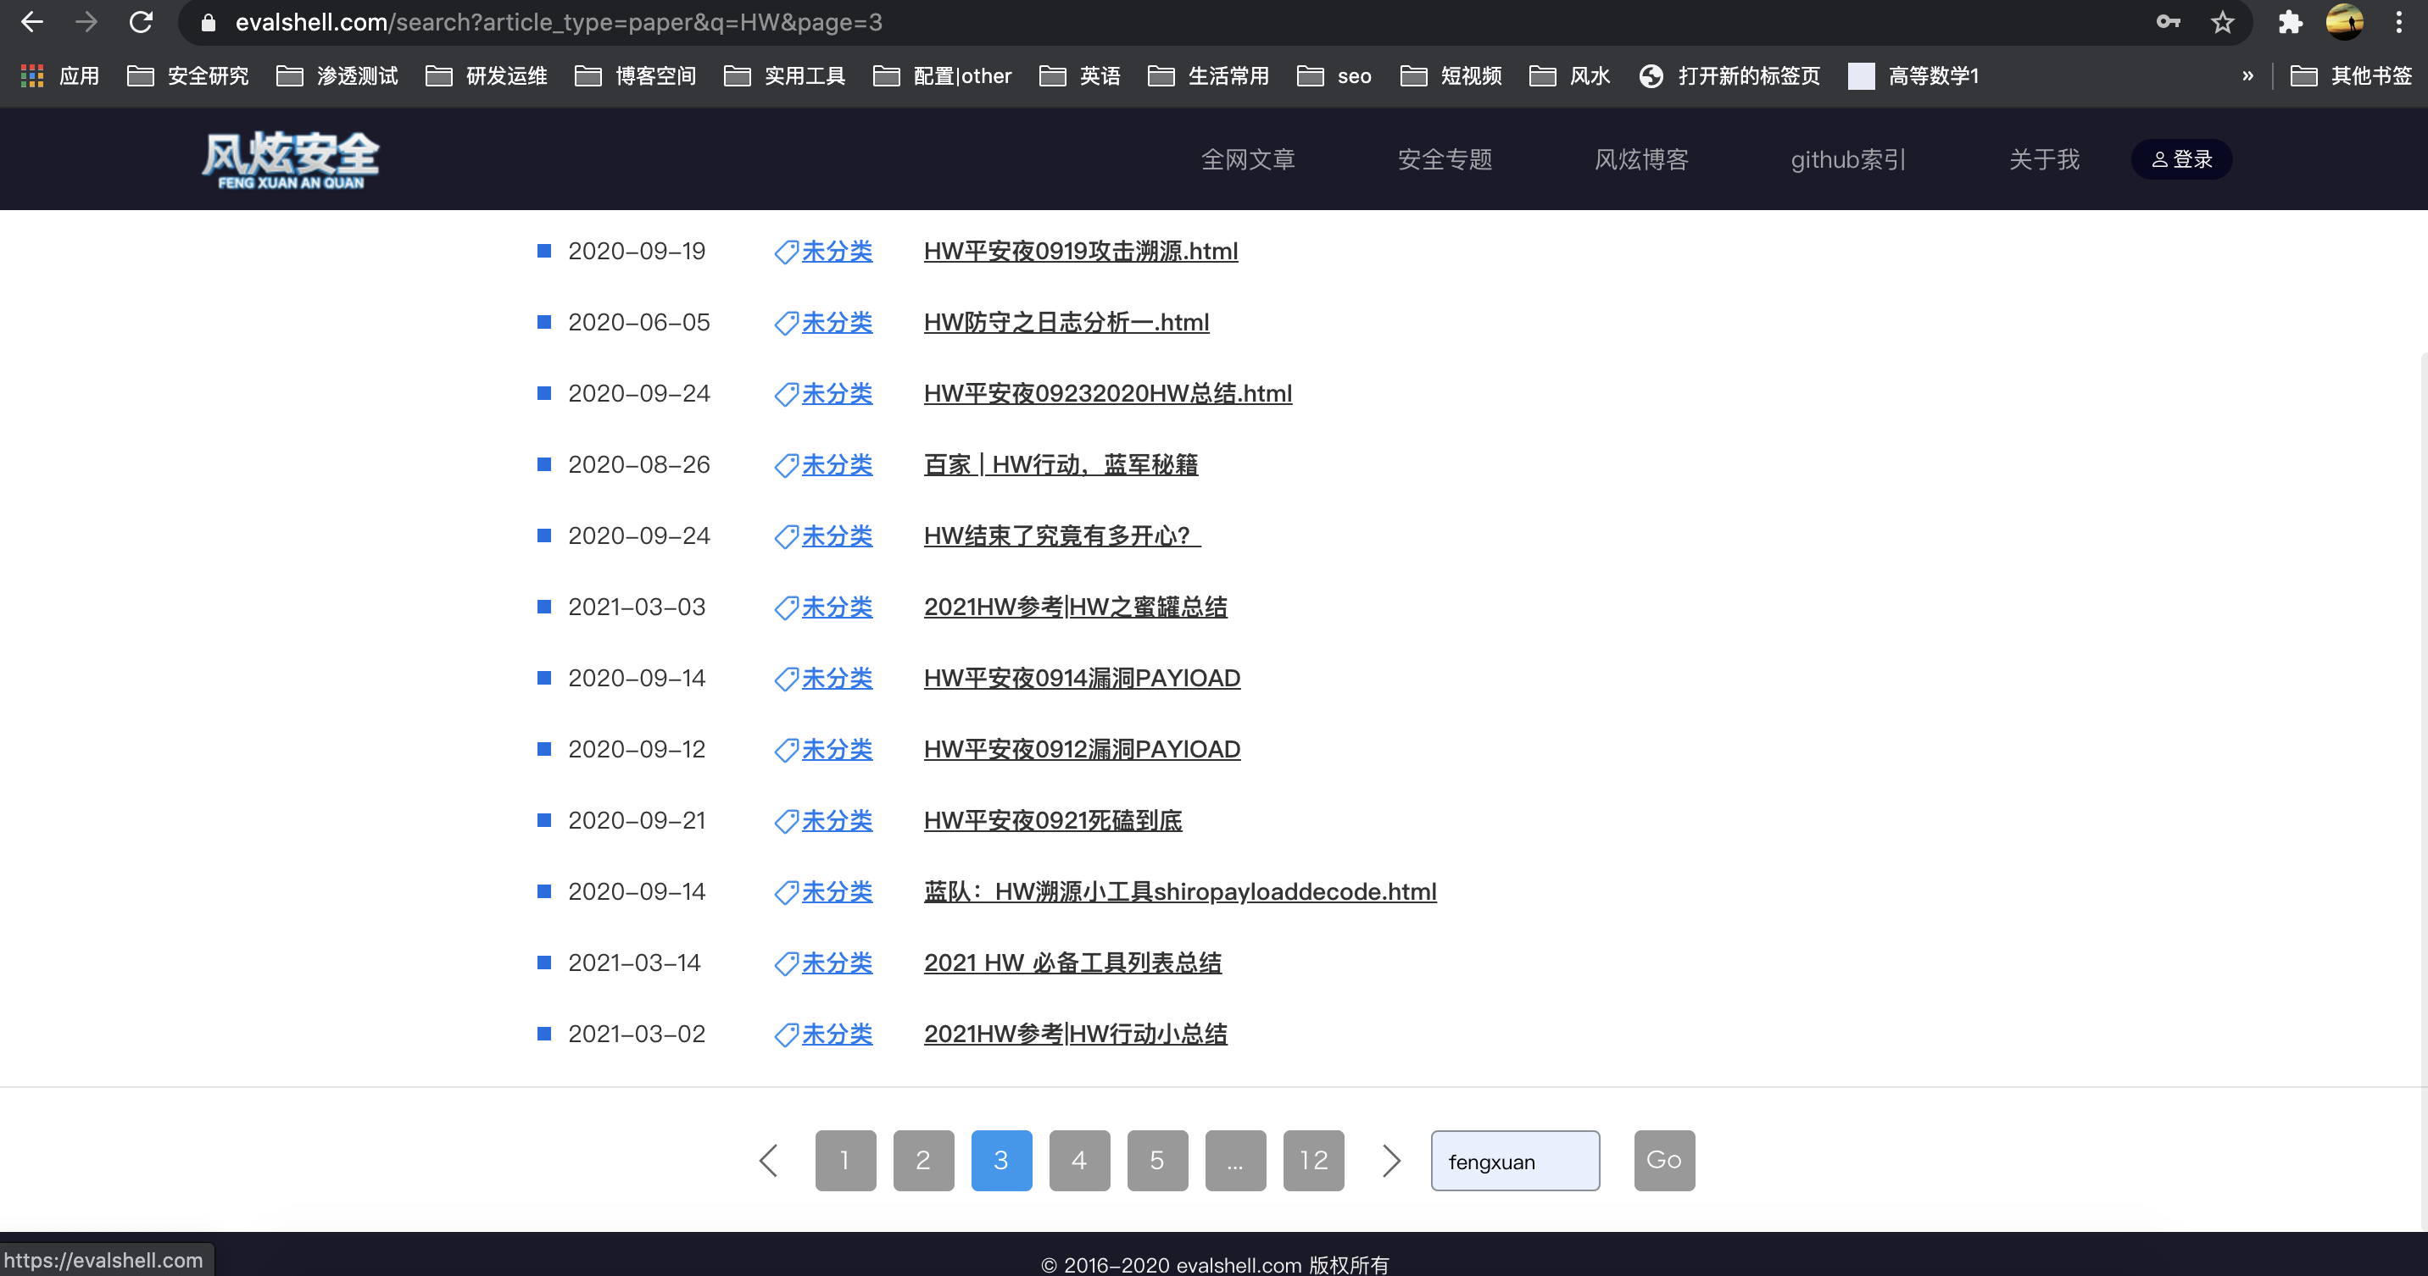Open saved passwords via key icon

tap(2168, 22)
